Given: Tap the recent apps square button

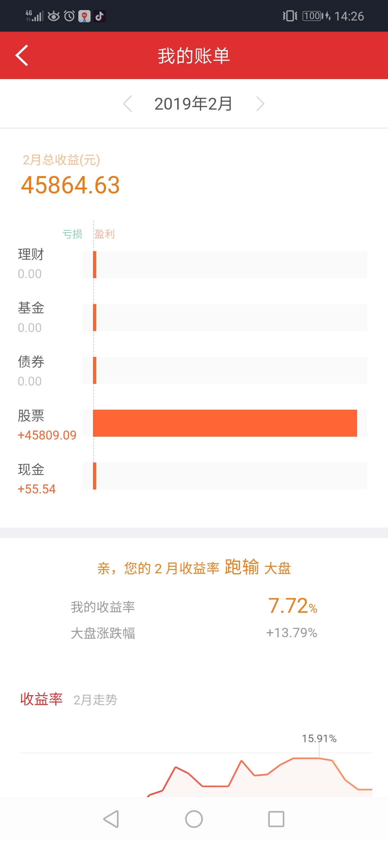Looking at the screenshot, I should coord(276,819).
